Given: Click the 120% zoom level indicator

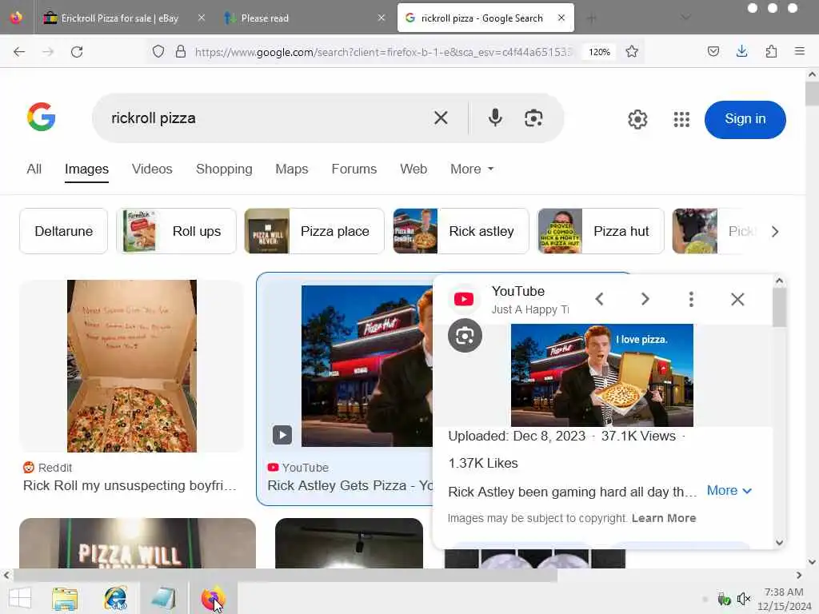Looking at the screenshot, I should [x=599, y=52].
